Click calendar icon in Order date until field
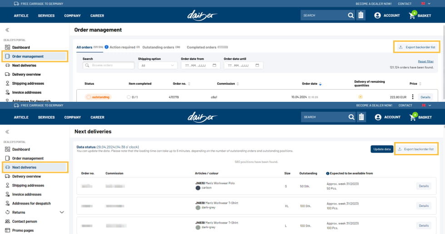Viewport: 445px width, 234px height. pos(257,65)
